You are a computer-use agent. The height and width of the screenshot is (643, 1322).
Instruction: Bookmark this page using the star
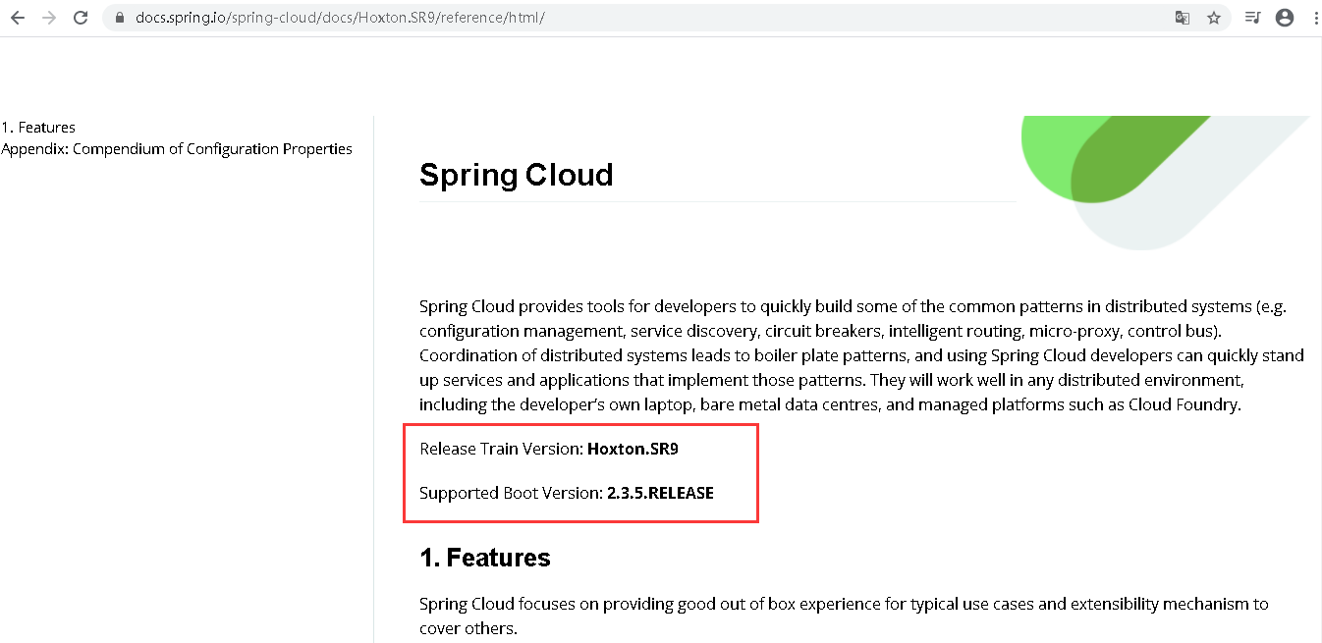1216,17
